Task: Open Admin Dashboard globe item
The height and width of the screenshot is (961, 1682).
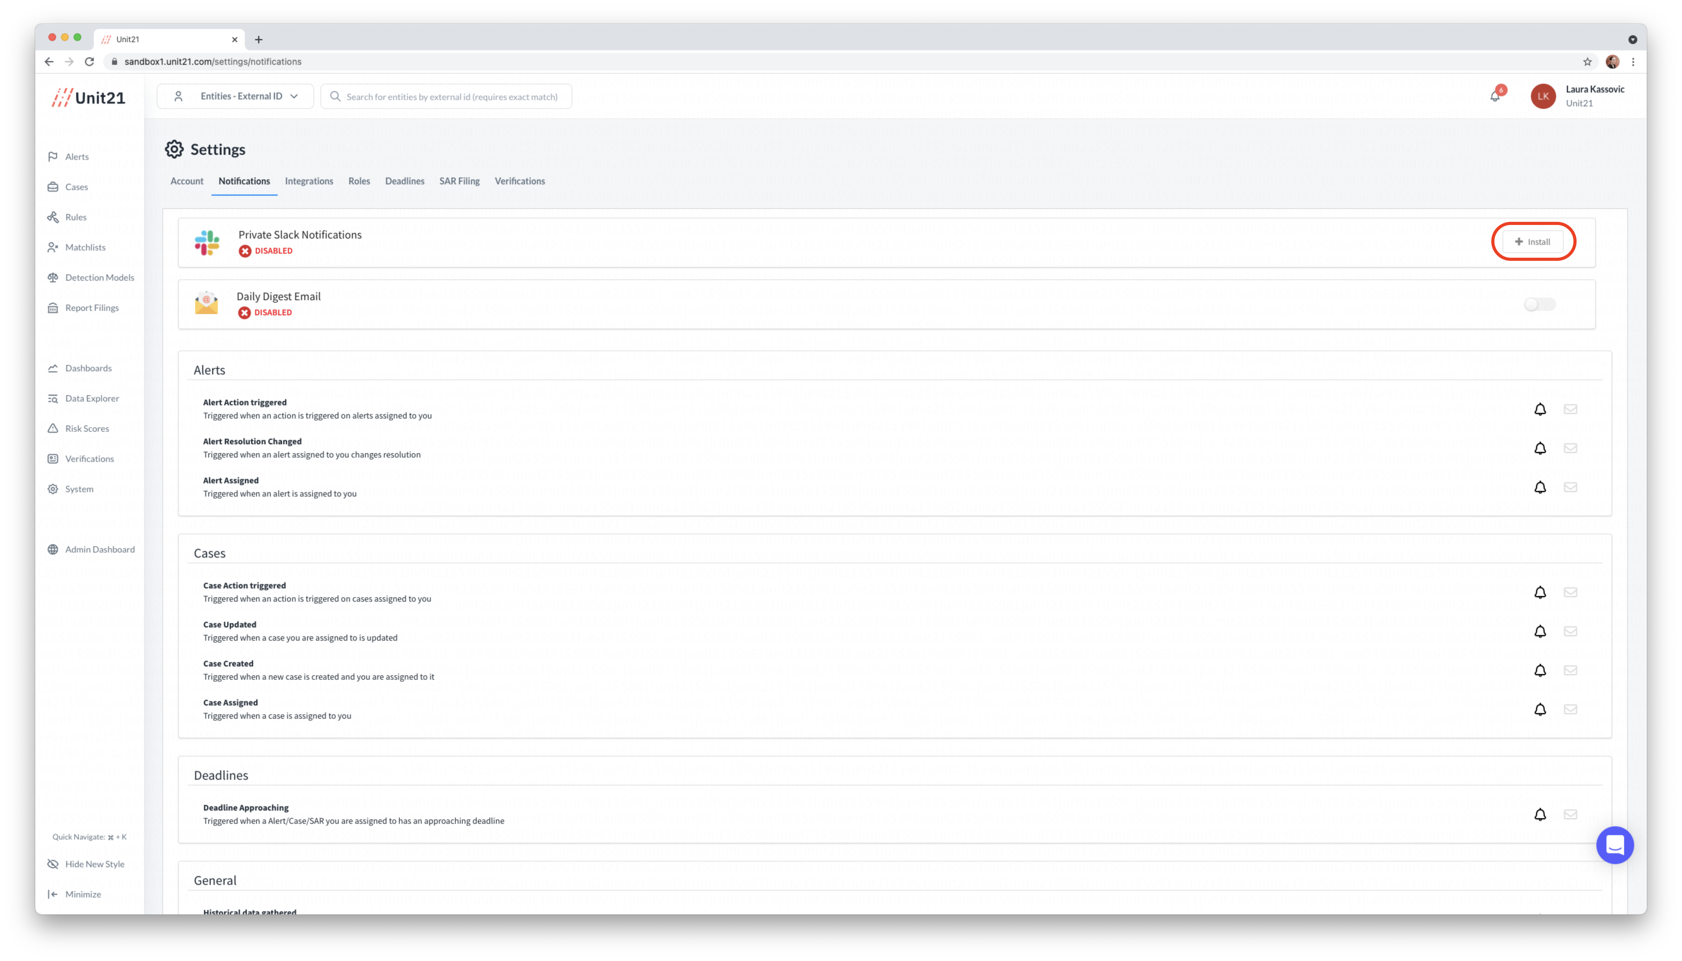Action: click(x=99, y=549)
